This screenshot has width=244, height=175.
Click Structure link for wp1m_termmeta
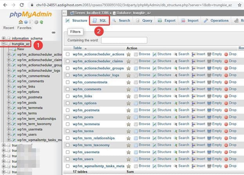[x=161, y=124]
